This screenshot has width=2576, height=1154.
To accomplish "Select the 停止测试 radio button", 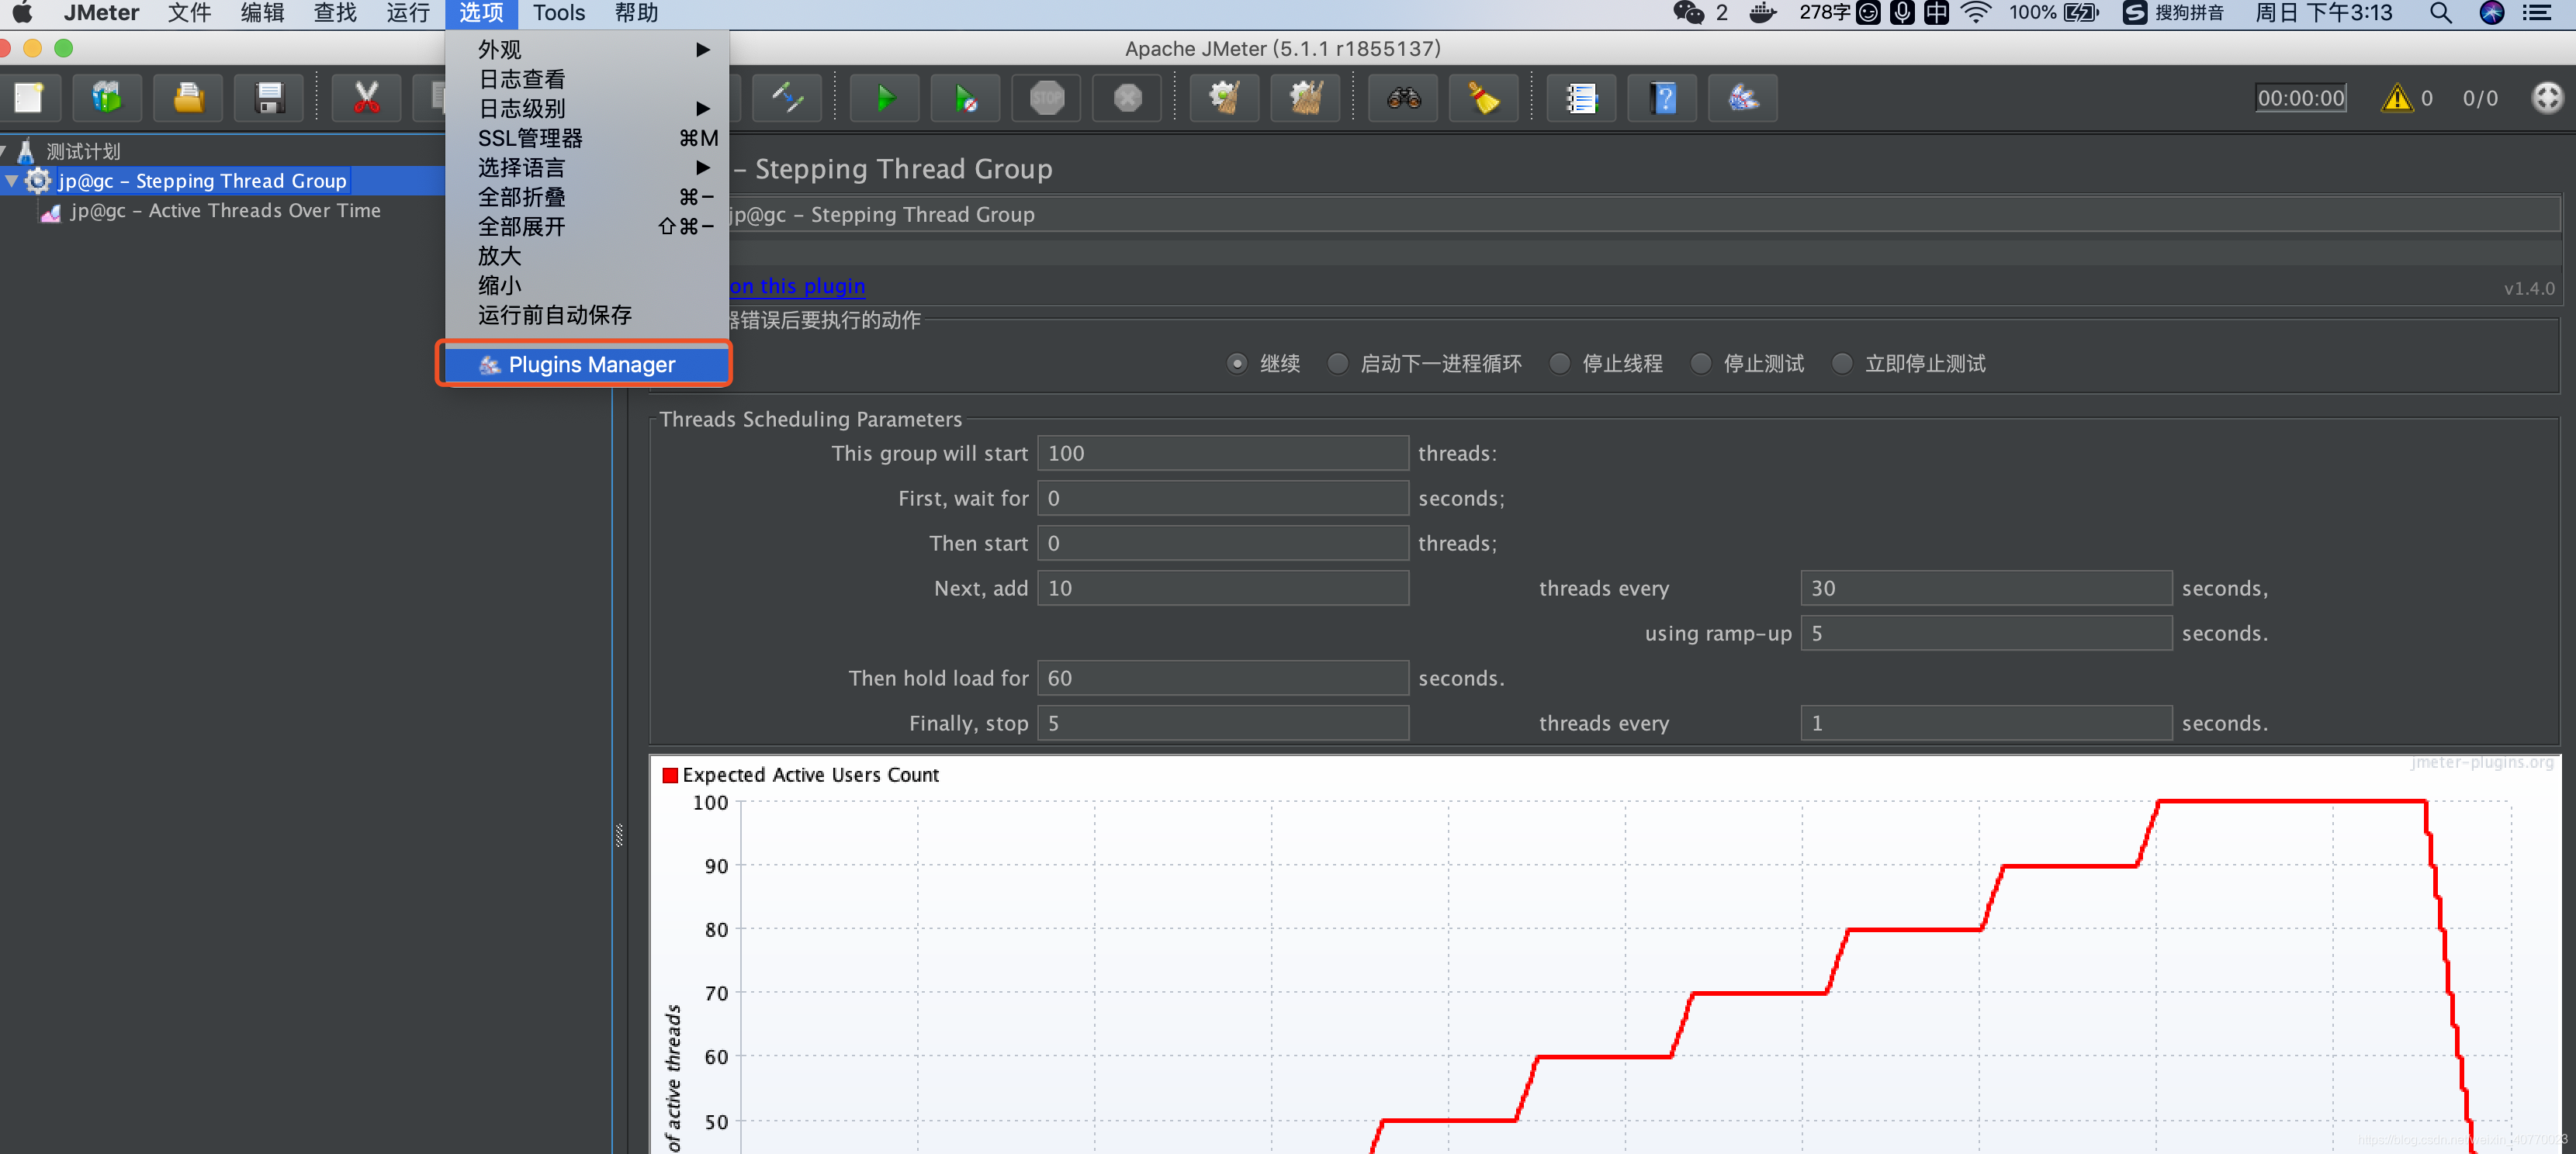I will point(1700,364).
